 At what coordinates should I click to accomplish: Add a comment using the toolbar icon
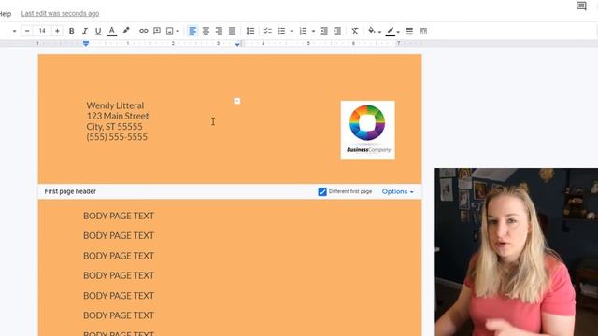(x=157, y=31)
